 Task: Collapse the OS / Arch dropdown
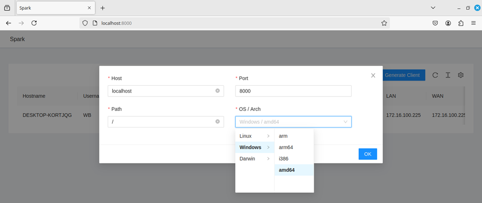point(346,122)
